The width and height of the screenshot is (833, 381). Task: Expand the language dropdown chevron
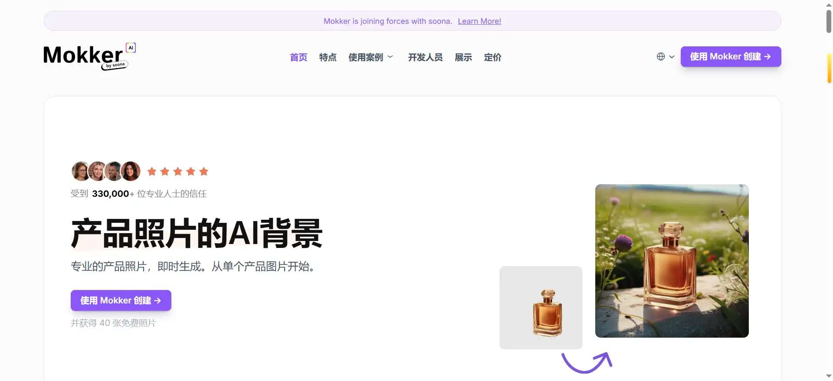tap(672, 57)
